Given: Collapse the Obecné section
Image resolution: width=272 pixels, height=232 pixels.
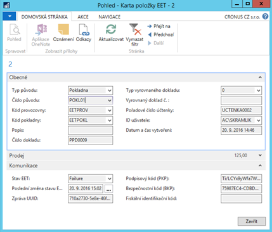Looking at the screenshot, I should (x=260, y=77).
